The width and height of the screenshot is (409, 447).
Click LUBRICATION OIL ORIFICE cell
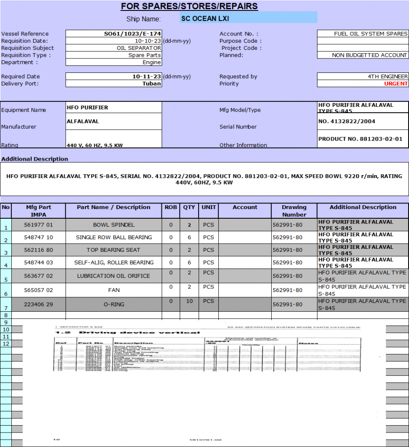coord(114,276)
